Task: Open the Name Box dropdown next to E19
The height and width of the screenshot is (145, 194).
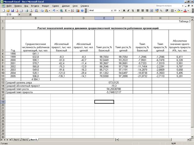Action: (19, 15)
